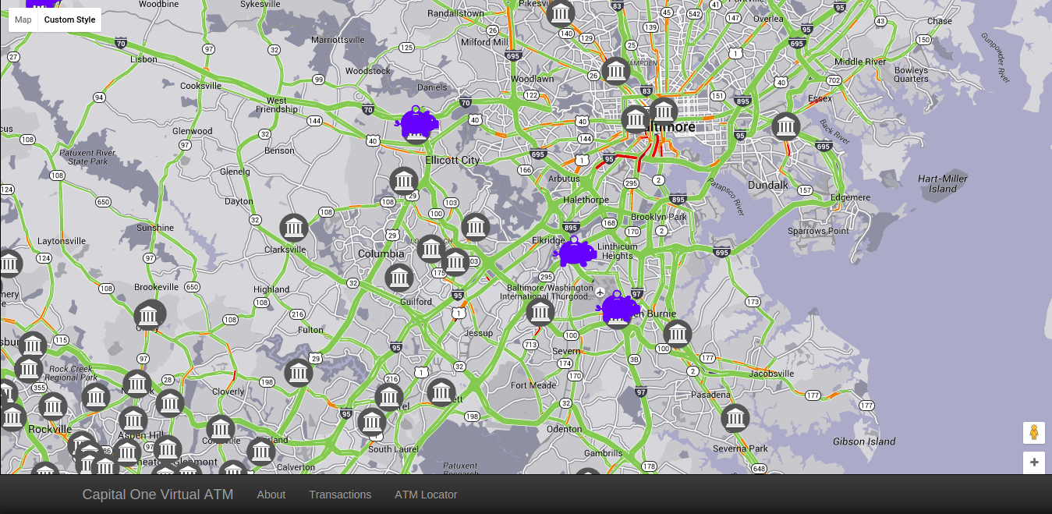Click the bank marker at Laytonsville left edge

click(9, 264)
